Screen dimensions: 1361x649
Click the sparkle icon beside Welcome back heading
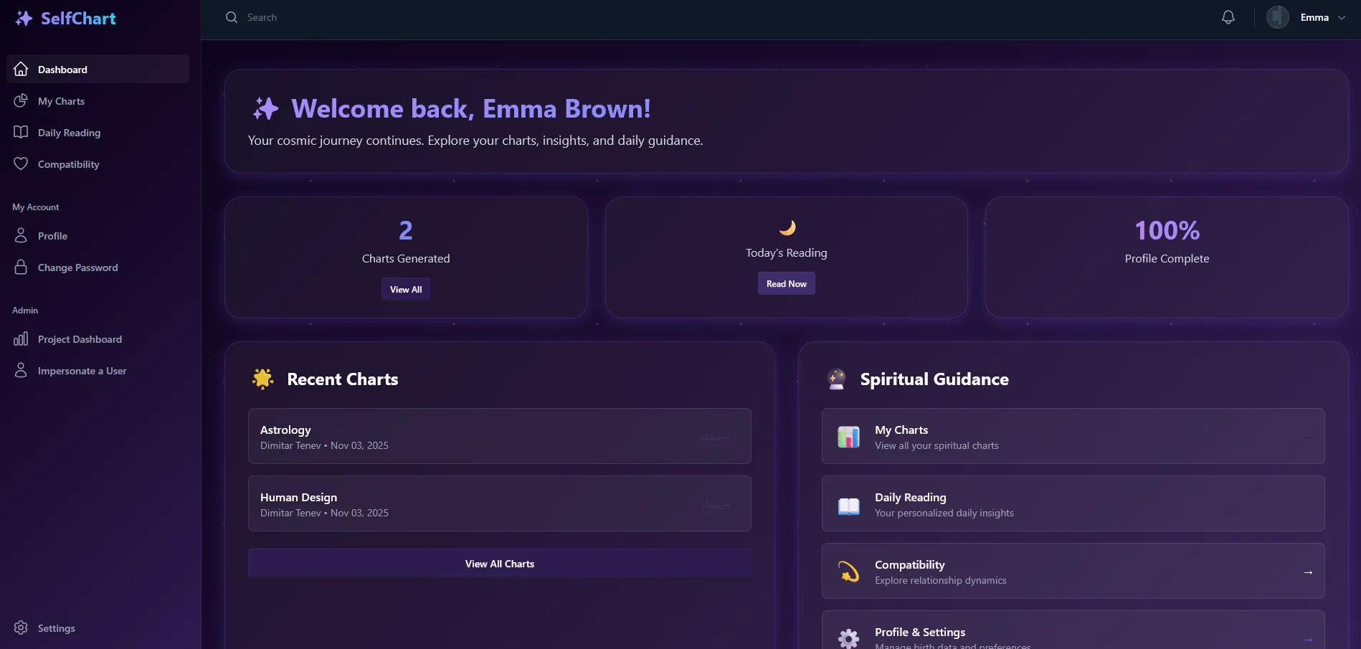point(265,109)
